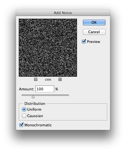Uncheck the Monochromatic checkbox
This screenshot has width=126, height=152.
[21, 125]
